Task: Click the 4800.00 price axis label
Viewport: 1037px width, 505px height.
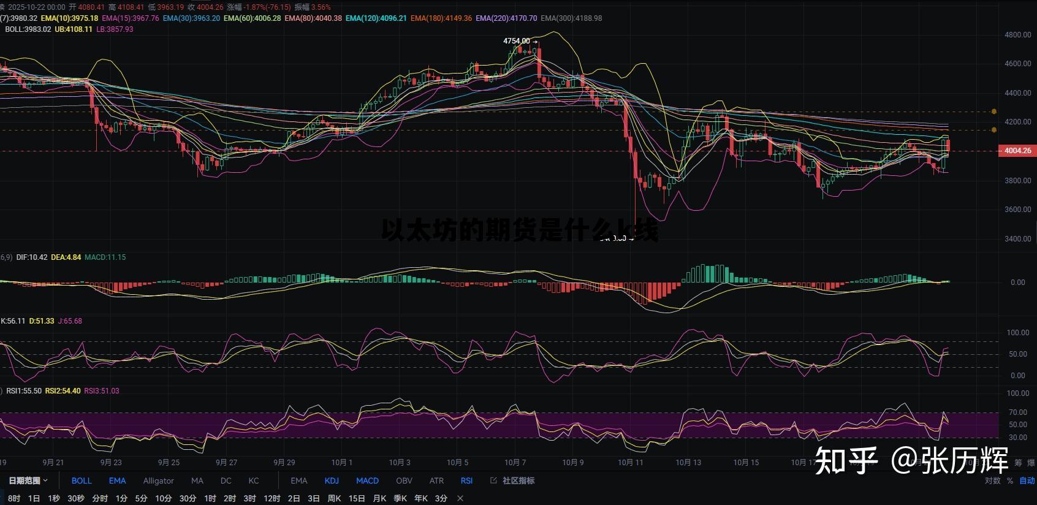Action: (x=1017, y=35)
